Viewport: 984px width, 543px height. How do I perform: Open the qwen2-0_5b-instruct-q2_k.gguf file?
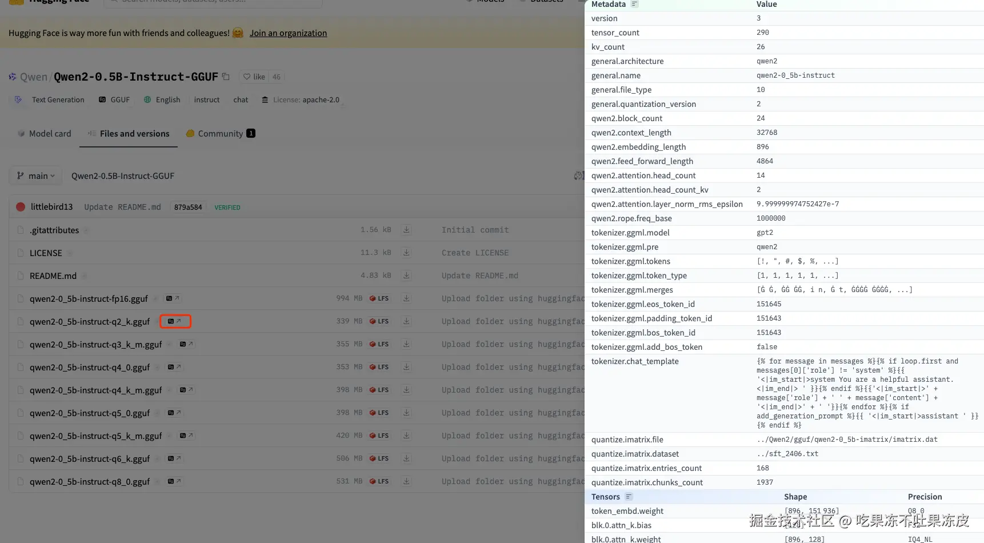click(90, 321)
